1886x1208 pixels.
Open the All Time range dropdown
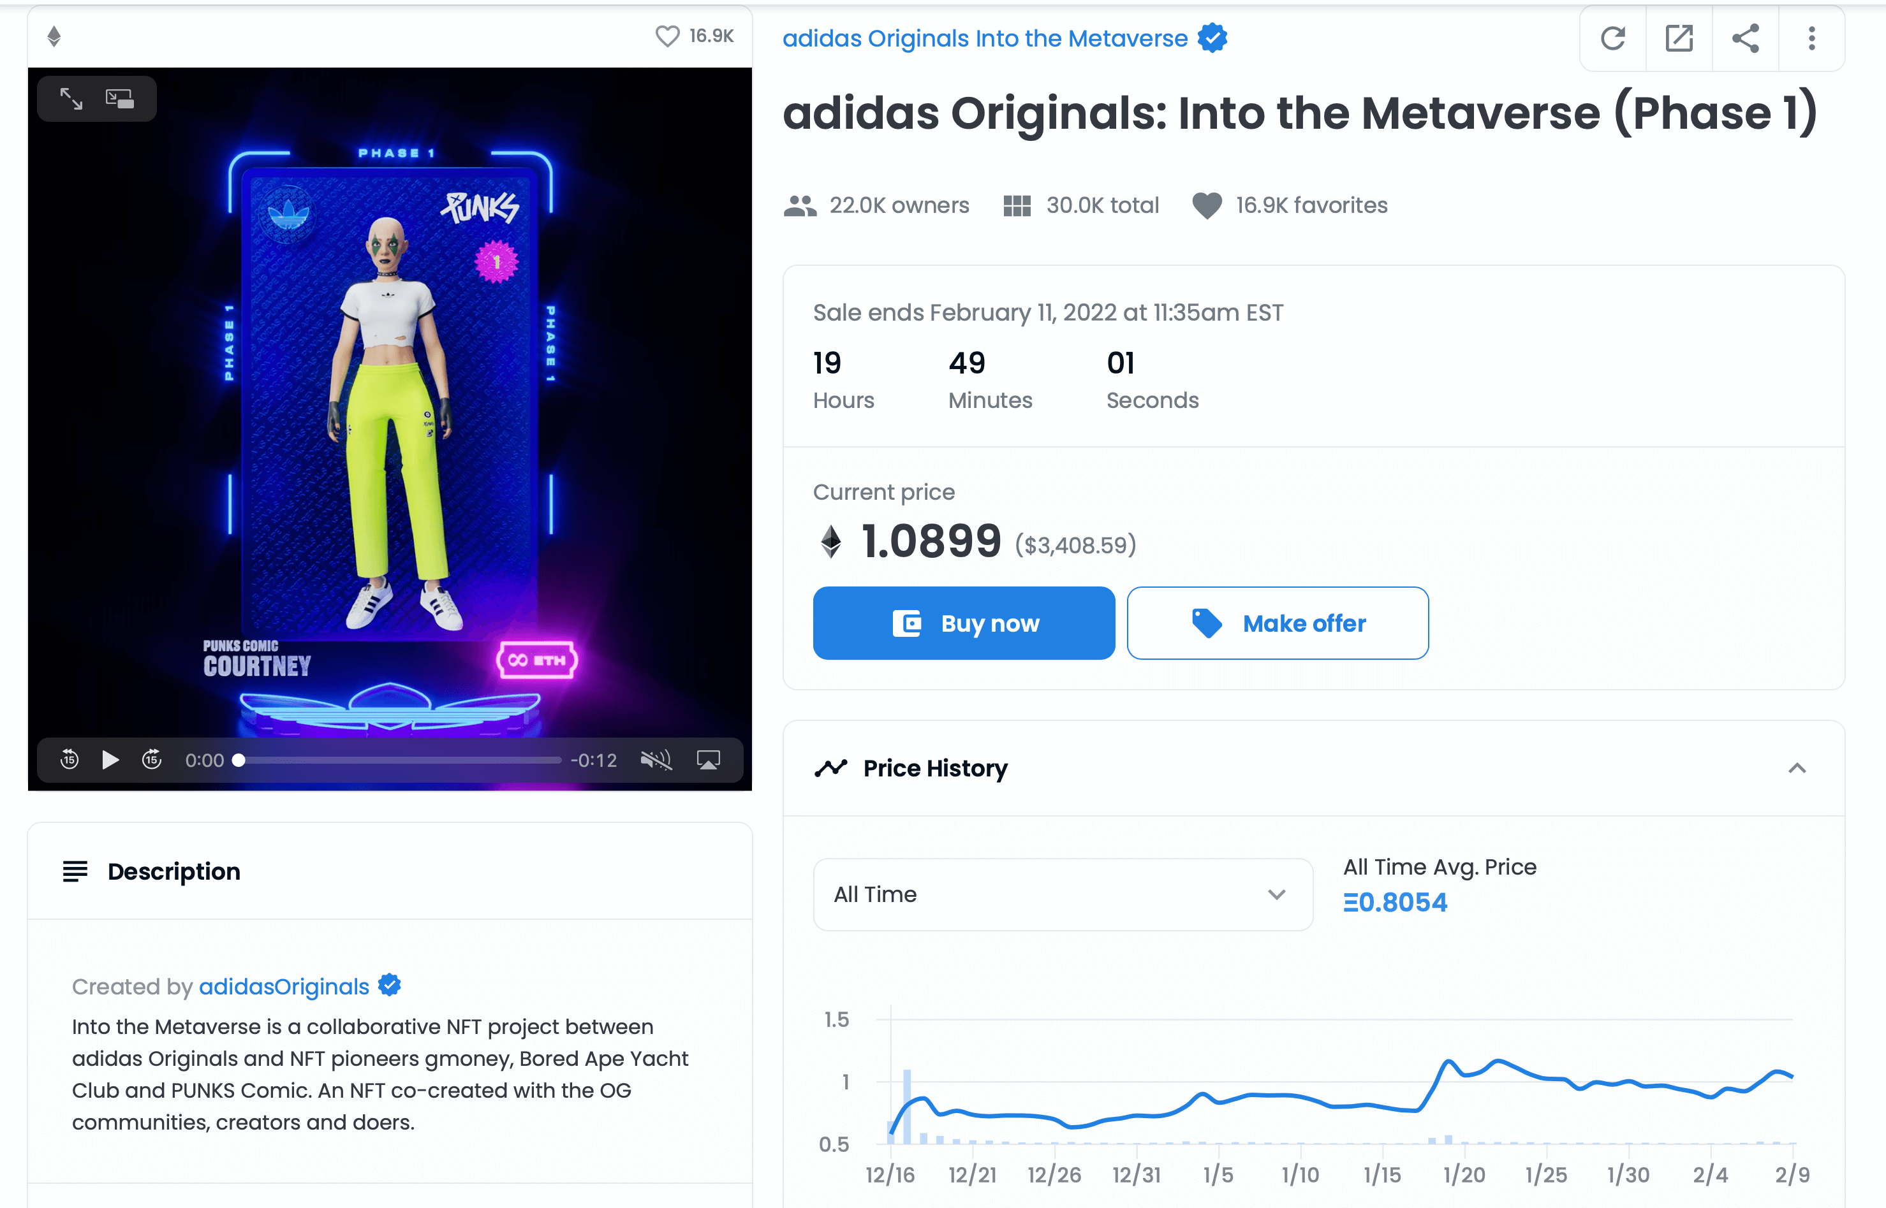tap(1063, 894)
